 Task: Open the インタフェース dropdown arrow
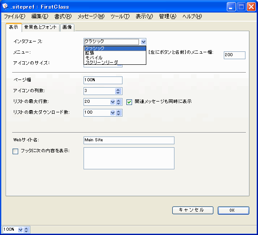coord(143,42)
